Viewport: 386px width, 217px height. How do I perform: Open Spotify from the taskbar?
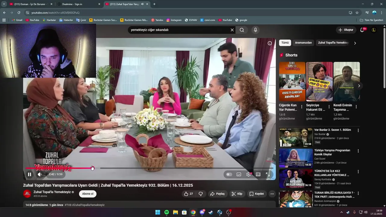click(166, 212)
